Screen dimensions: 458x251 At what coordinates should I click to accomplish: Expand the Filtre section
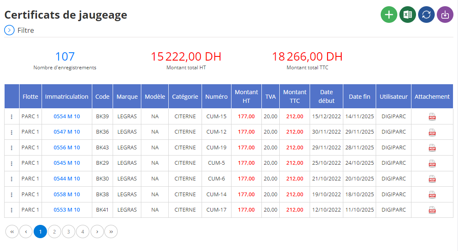pyautogui.click(x=9, y=30)
